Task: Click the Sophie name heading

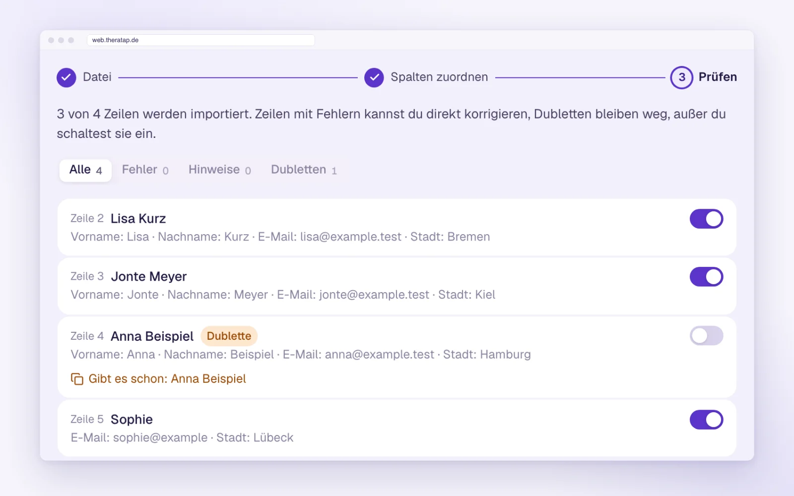Action: click(x=132, y=420)
